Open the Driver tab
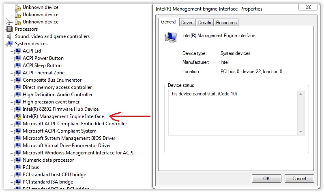This screenshot has height=192, width=324. pyautogui.click(x=187, y=23)
